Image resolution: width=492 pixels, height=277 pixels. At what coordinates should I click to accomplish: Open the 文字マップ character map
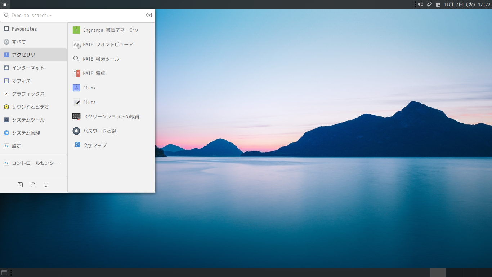(x=94, y=145)
